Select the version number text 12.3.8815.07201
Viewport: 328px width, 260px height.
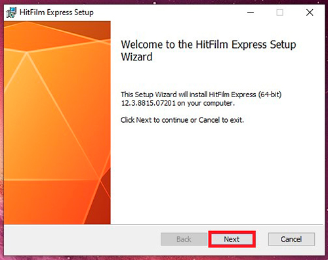click(148, 103)
